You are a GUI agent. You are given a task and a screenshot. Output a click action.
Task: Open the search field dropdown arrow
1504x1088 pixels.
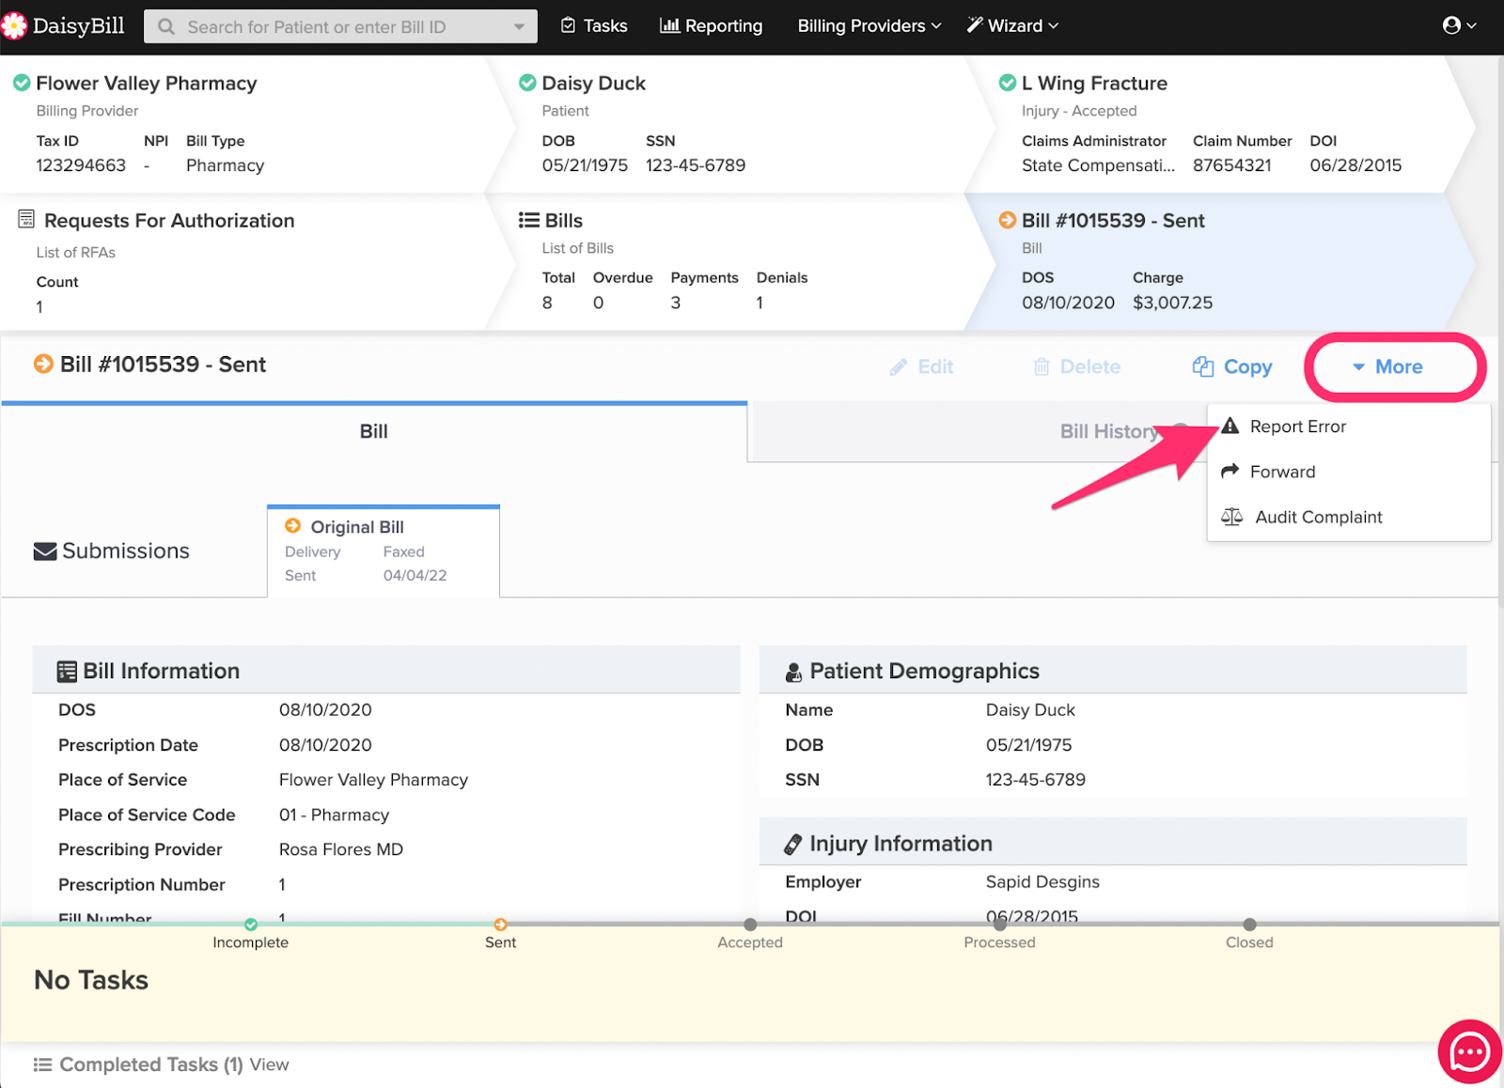[x=519, y=26]
